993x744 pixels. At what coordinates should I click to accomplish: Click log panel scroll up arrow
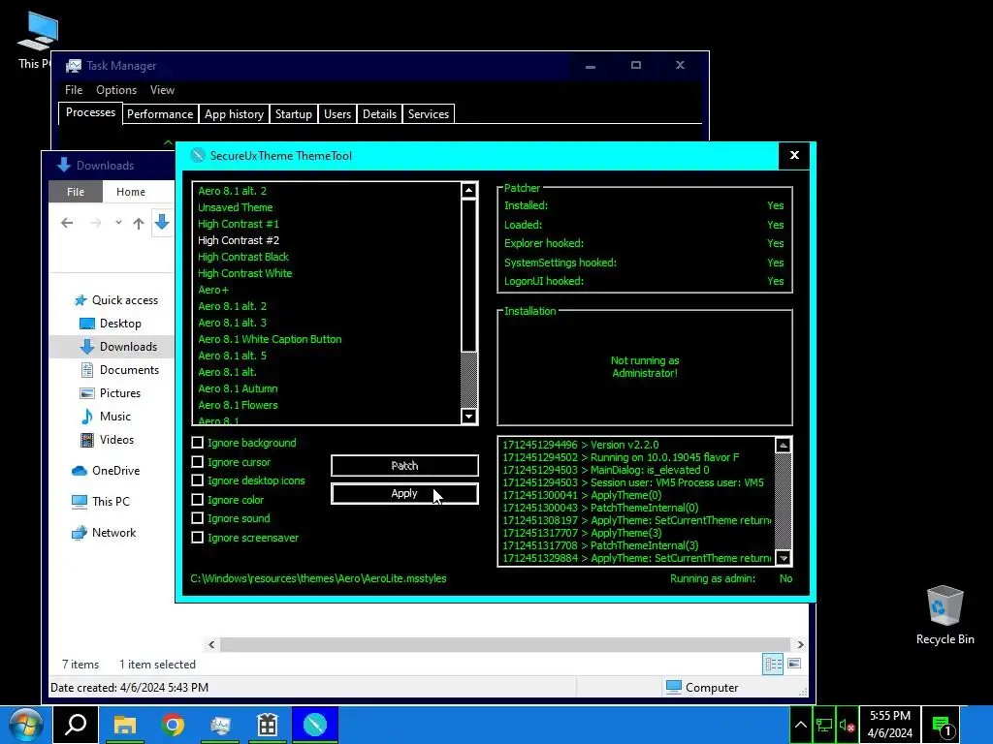(784, 446)
